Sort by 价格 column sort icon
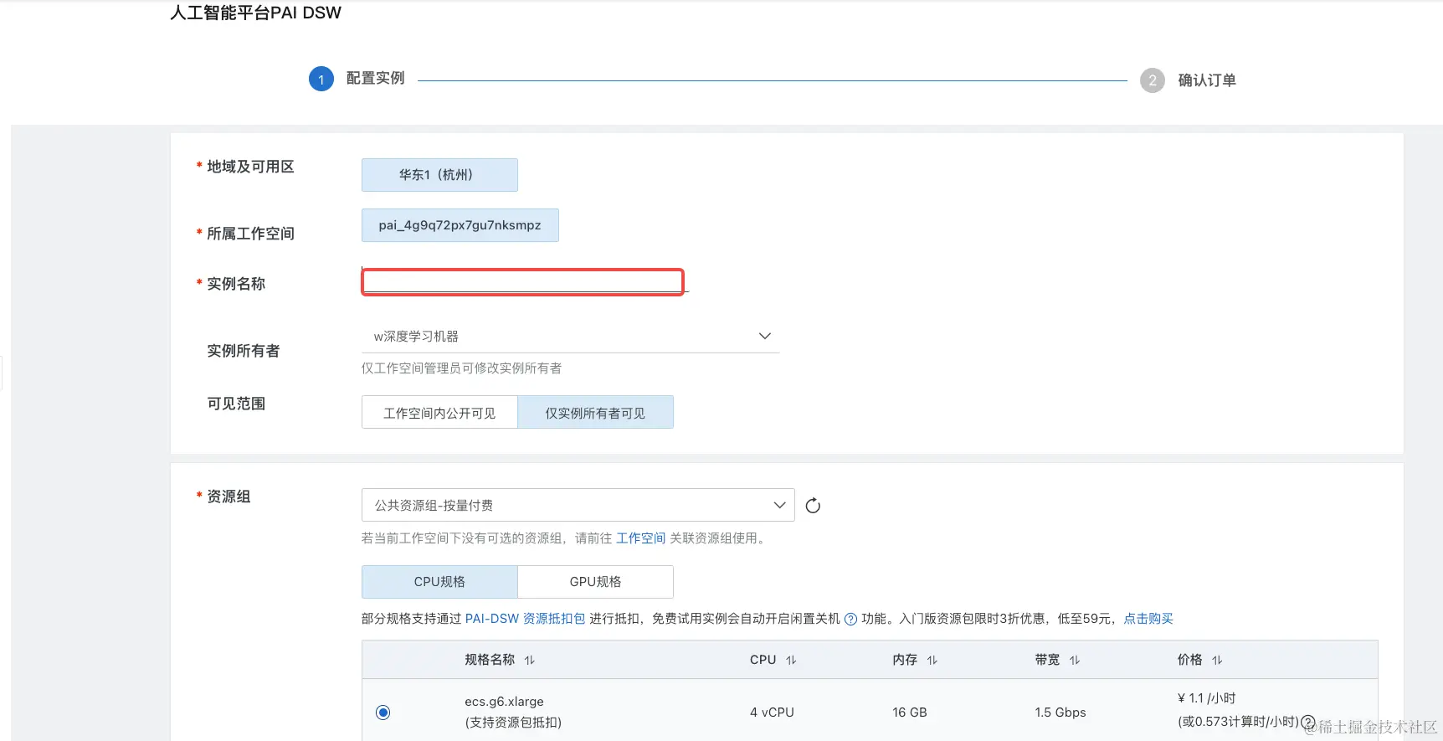This screenshot has width=1443, height=741. click(1217, 661)
